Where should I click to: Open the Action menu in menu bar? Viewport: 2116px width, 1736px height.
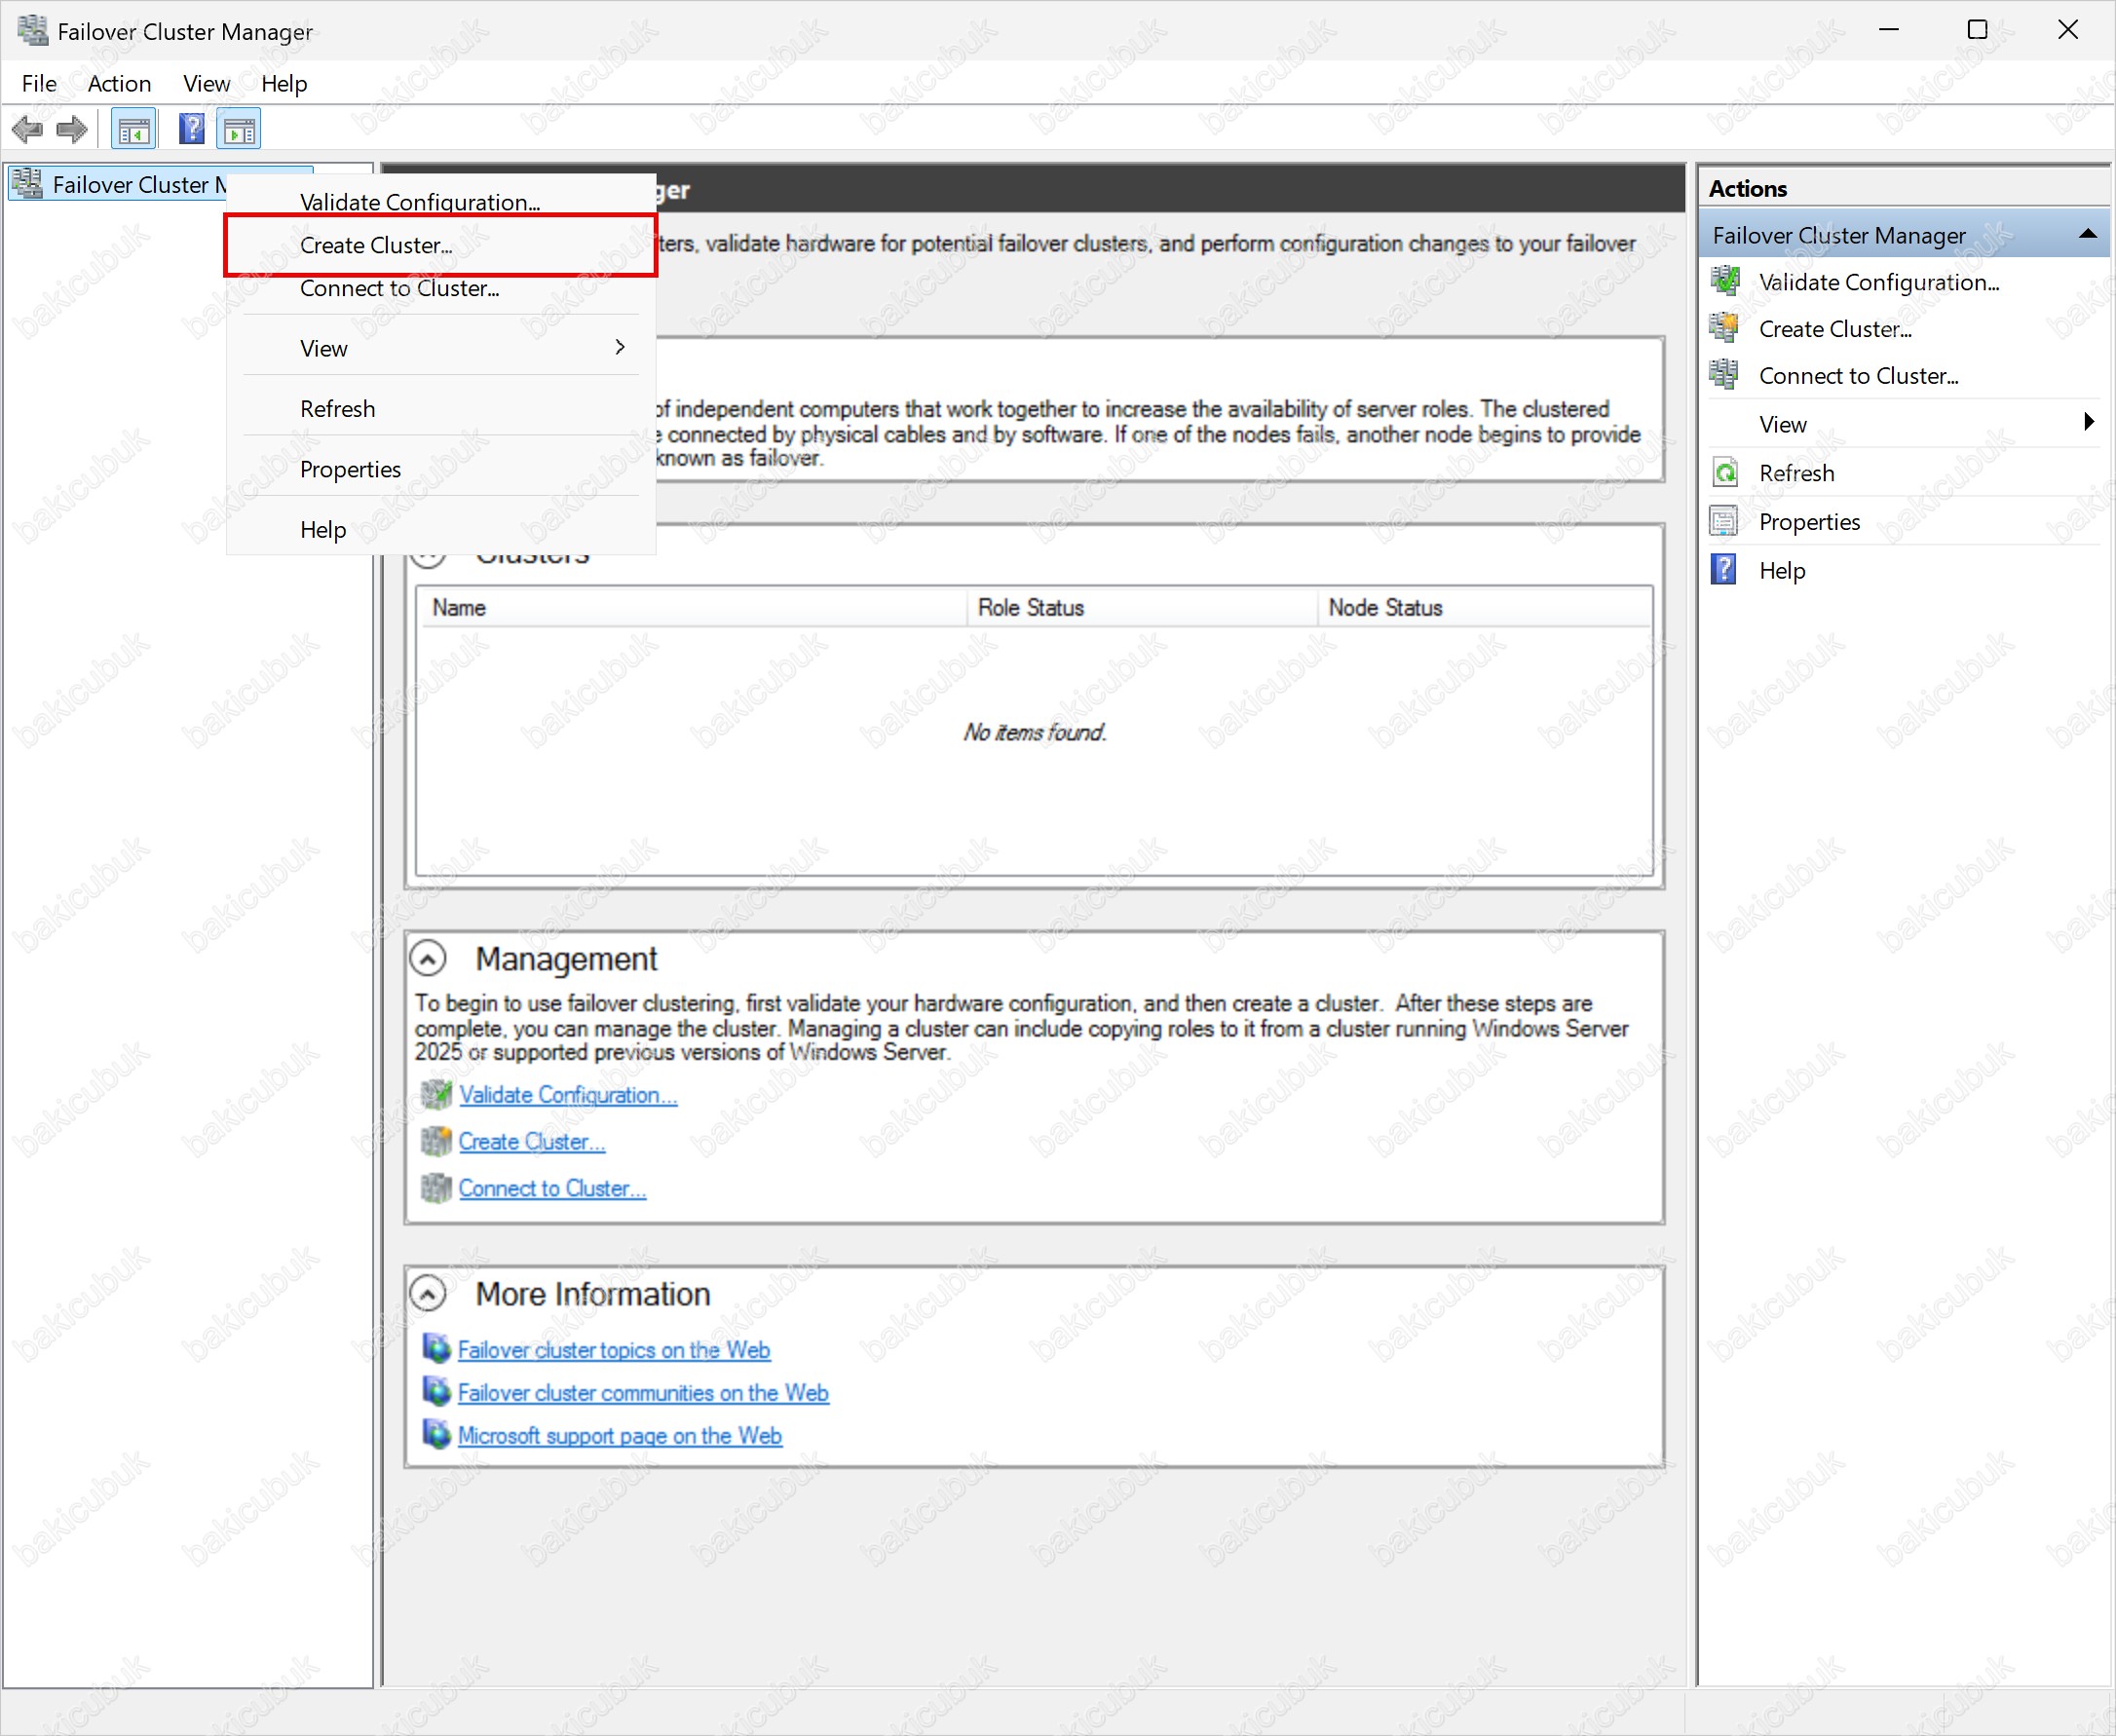pos(119,84)
